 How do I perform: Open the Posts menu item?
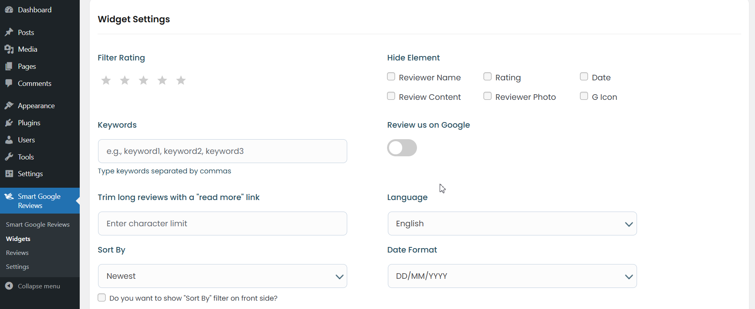click(x=40, y=32)
